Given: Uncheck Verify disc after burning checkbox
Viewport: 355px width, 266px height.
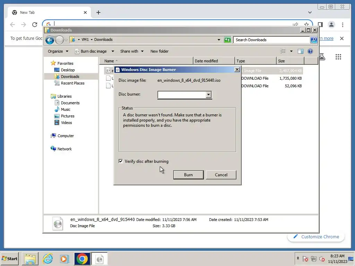Looking at the screenshot, I should [121, 161].
